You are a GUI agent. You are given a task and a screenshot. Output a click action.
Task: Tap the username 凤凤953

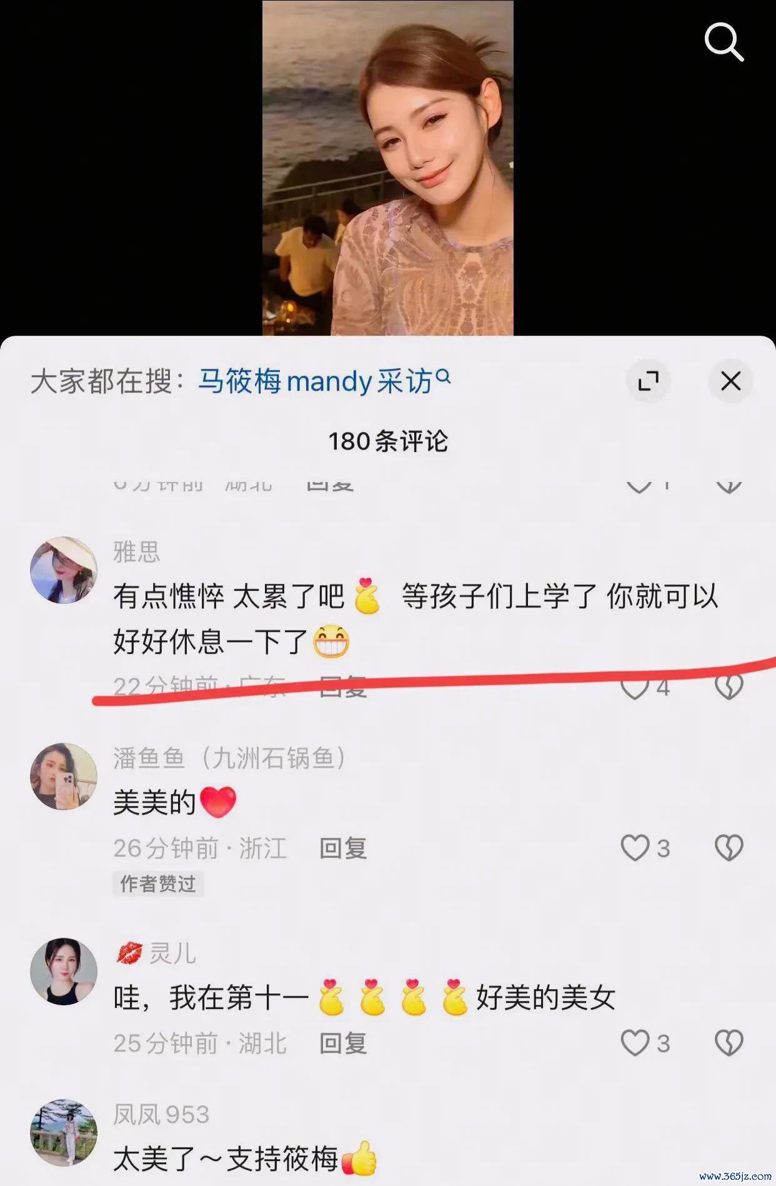161,1115
